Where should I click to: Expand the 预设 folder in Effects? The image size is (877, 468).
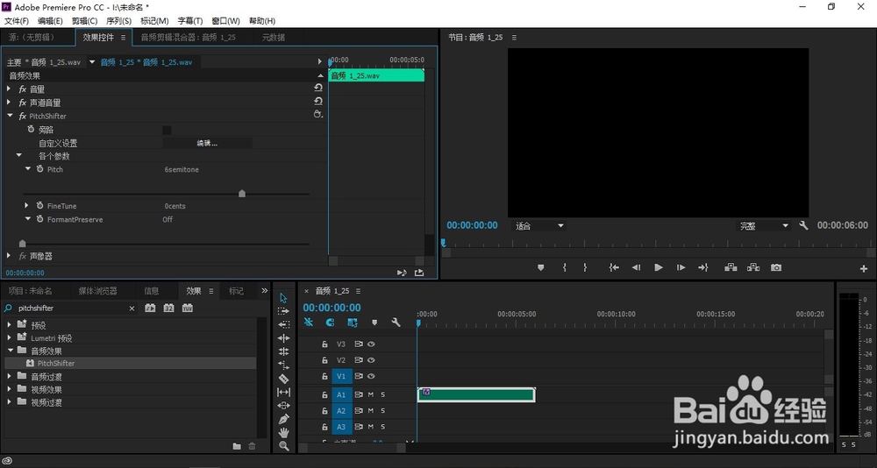(9, 325)
